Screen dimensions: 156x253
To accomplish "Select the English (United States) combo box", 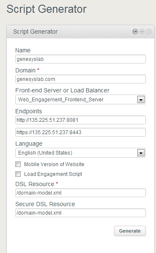I will 81,153.
